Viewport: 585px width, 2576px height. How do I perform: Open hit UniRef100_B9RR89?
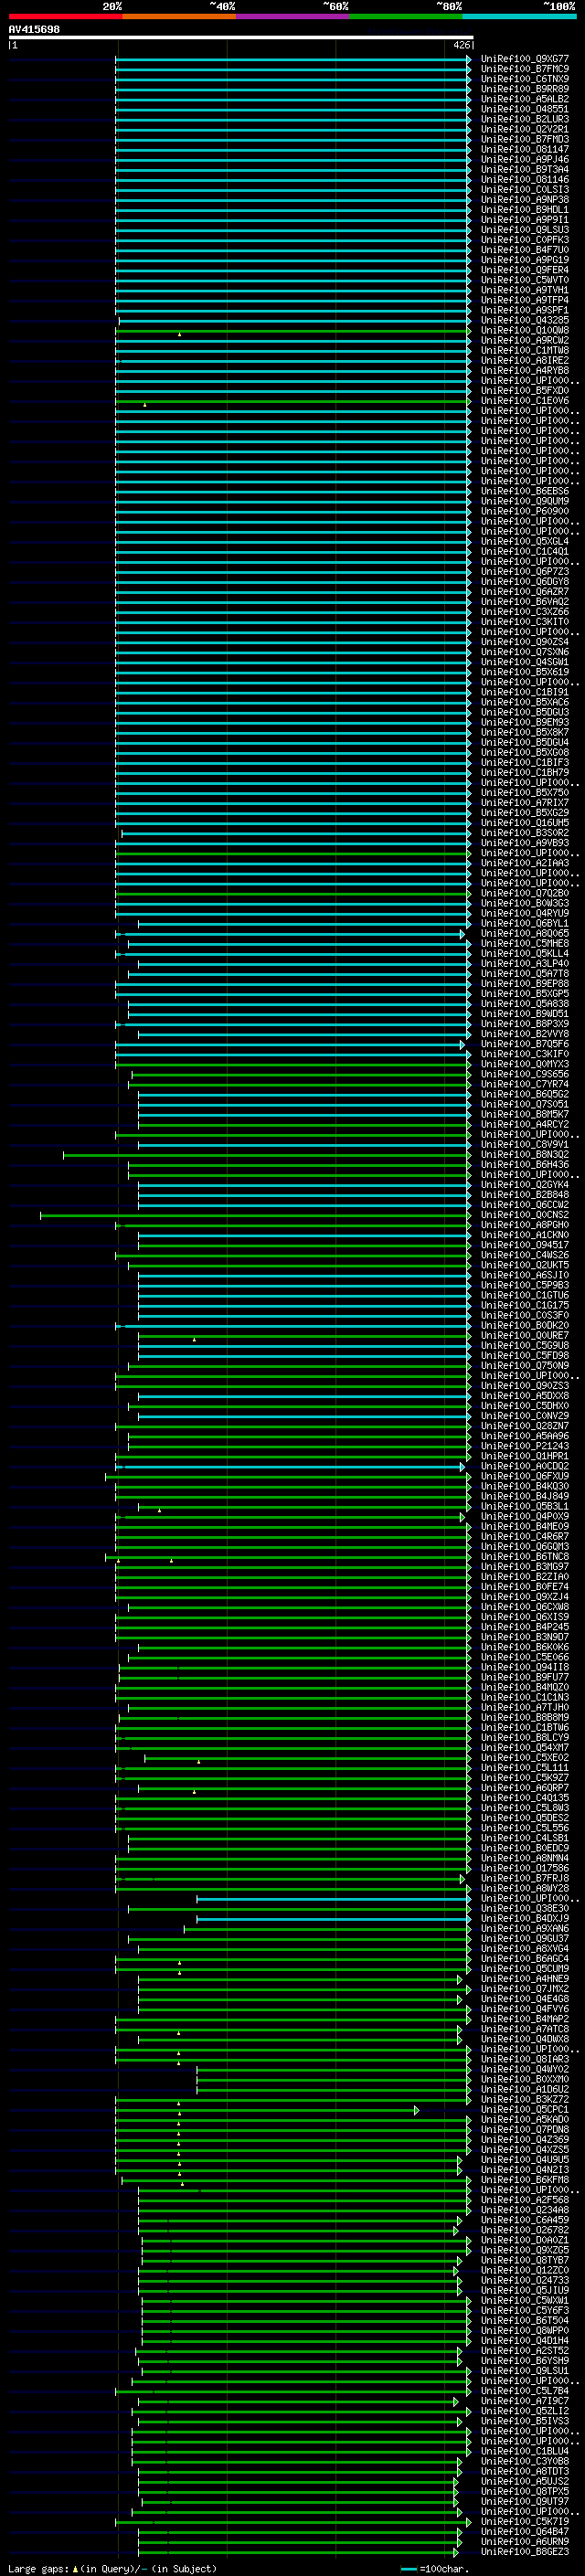tap(525, 89)
